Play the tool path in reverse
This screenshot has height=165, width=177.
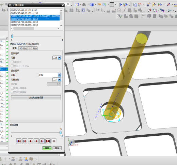tap(30, 141)
